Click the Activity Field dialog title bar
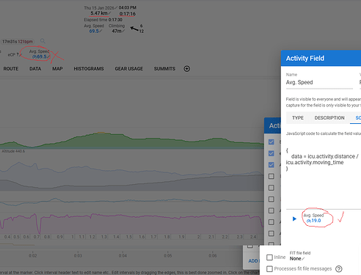 (321, 58)
